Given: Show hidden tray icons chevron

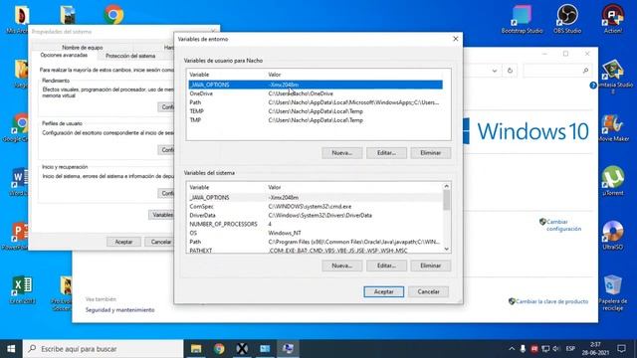Looking at the screenshot, I should (512, 349).
